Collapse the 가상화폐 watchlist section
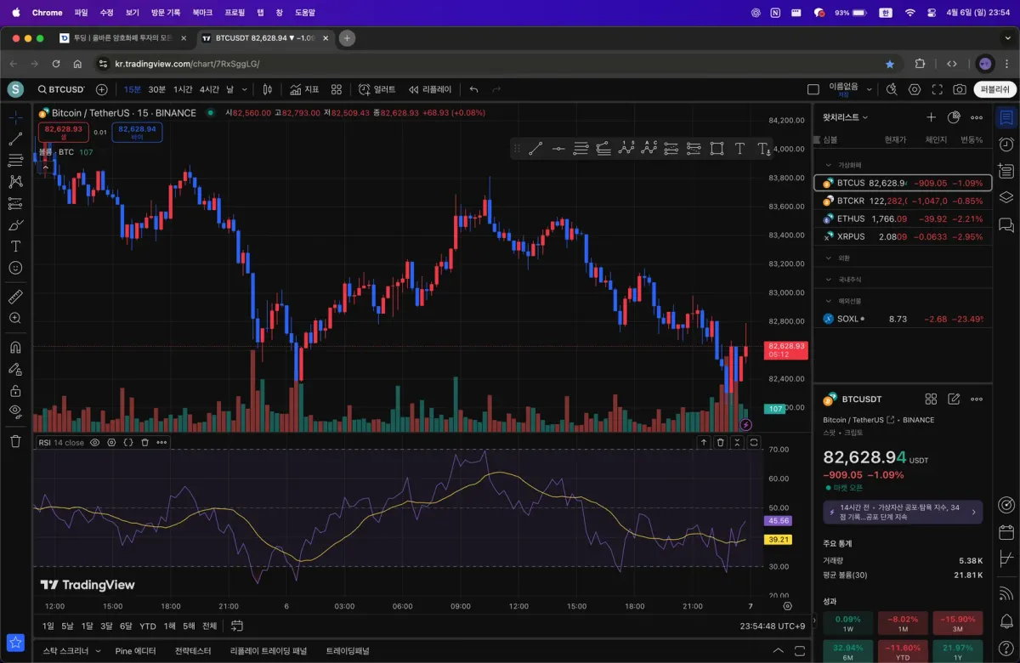Image resolution: width=1020 pixels, height=663 pixels. 829,165
